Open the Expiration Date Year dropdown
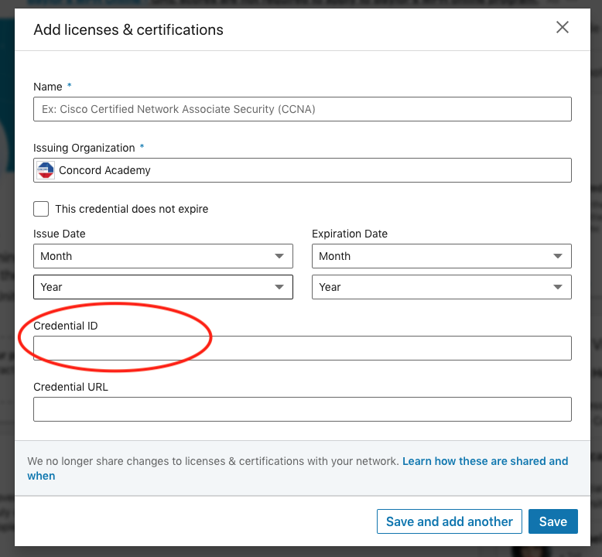The image size is (602, 557). 442,287
